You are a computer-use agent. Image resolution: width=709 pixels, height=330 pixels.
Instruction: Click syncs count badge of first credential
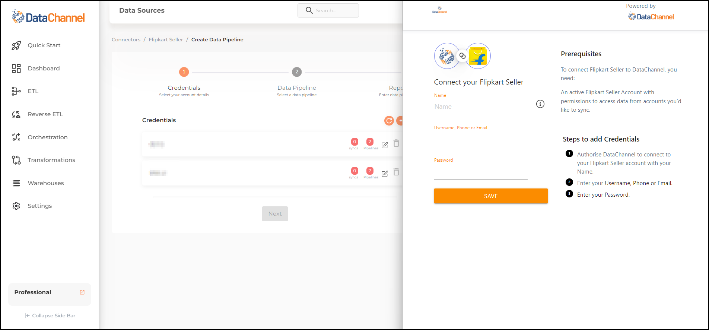pos(354,142)
